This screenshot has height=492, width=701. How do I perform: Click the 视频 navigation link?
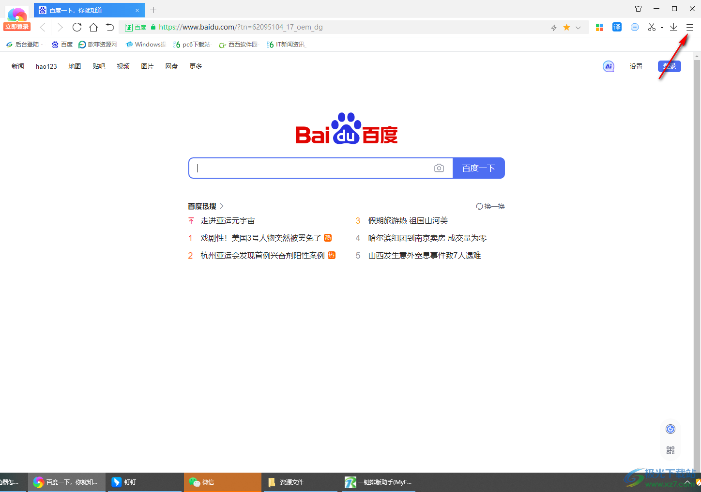(x=123, y=66)
